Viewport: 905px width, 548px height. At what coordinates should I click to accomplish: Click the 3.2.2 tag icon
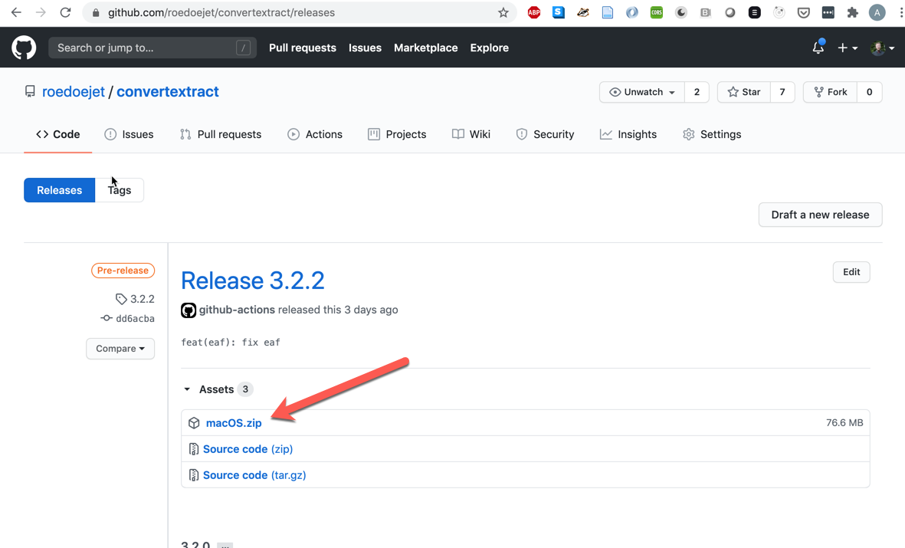[121, 299]
